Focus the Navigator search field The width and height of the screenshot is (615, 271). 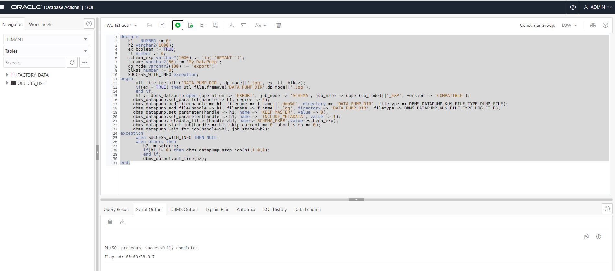(34, 63)
